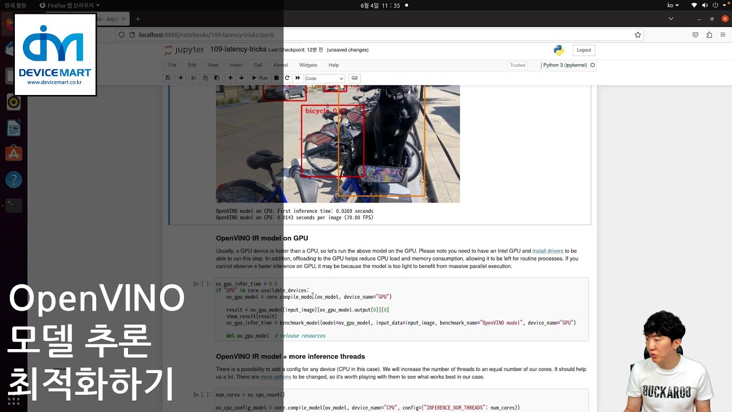The height and width of the screenshot is (412, 732).
Task: Paste cells below icon
Action: pyautogui.click(x=217, y=78)
